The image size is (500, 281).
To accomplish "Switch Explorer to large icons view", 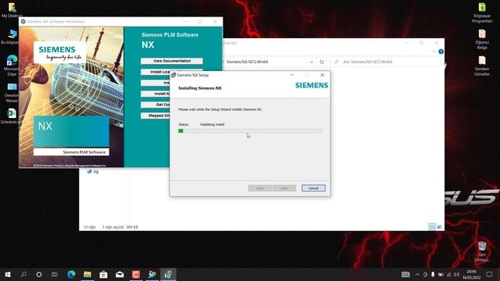I will [x=439, y=227].
